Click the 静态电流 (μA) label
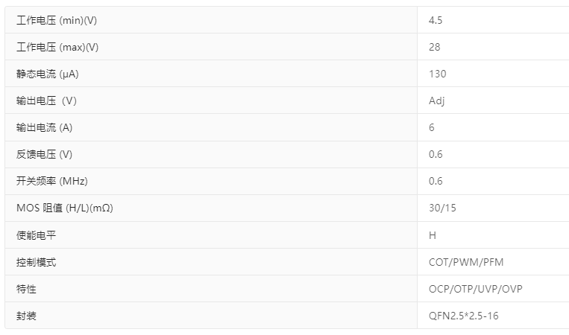The height and width of the screenshot is (335, 569). coord(48,74)
